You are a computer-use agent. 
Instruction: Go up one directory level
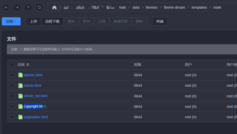click(28, 7)
